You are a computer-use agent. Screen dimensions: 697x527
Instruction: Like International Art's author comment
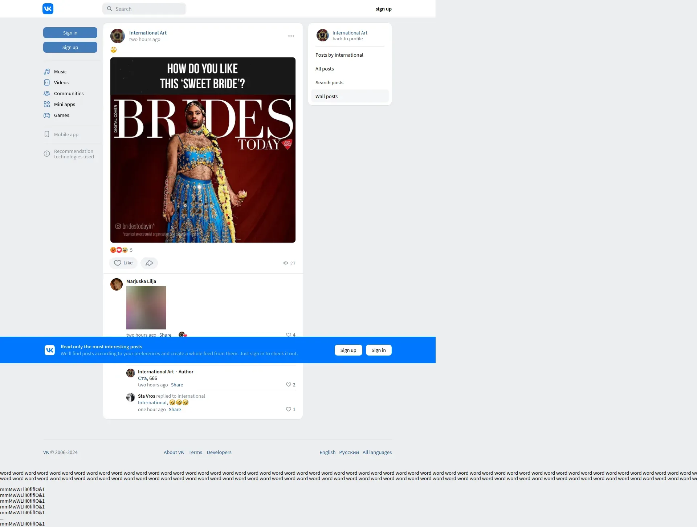pyautogui.click(x=289, y=385)
